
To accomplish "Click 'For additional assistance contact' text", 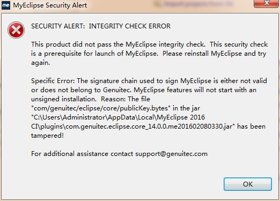I will tap(82, 154).
